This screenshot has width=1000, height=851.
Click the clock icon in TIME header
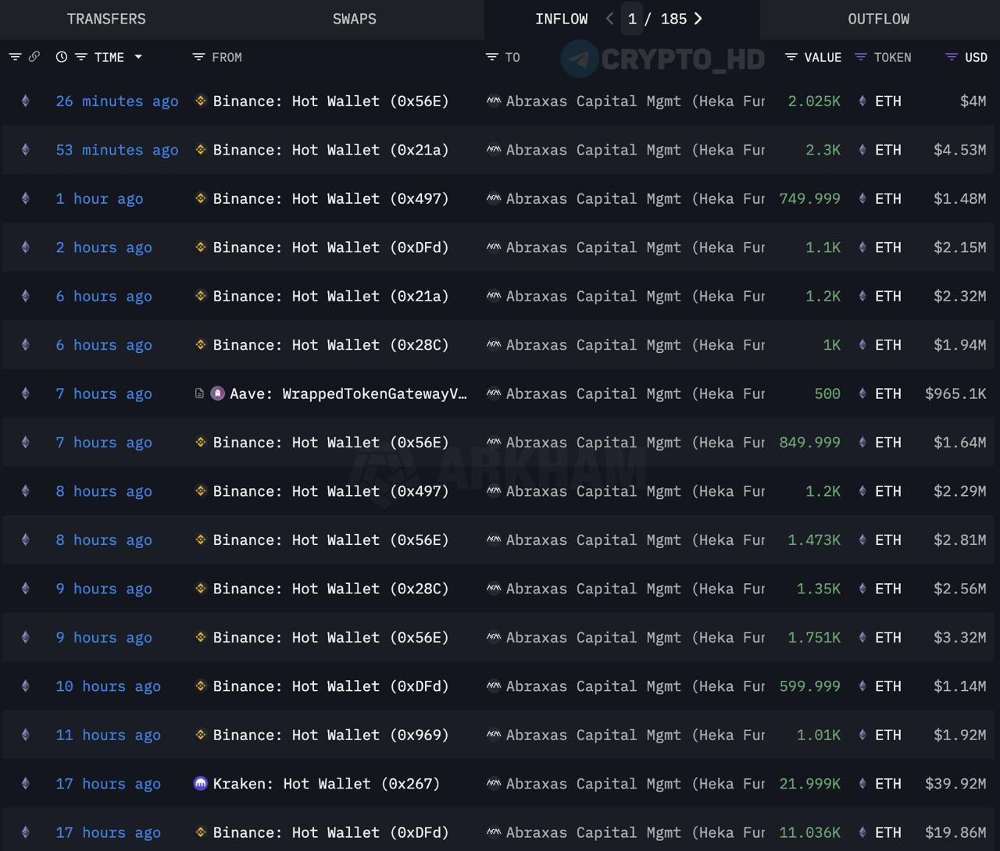62,57
